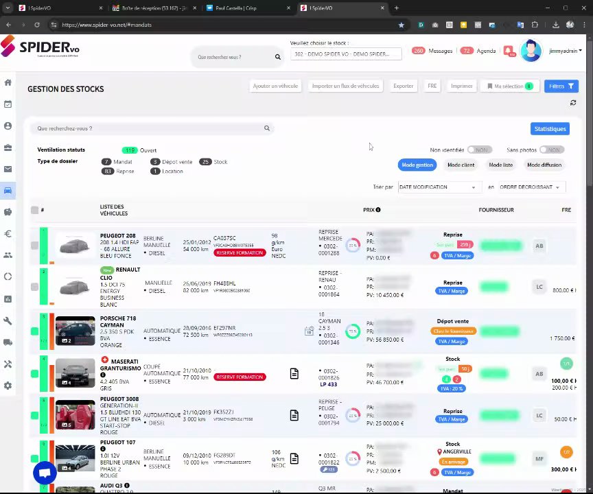Uncheck the Maserati Granturismo row checkbox
Image resolution: width=593 pixels, height=494 pixels.
pos(34,374)
